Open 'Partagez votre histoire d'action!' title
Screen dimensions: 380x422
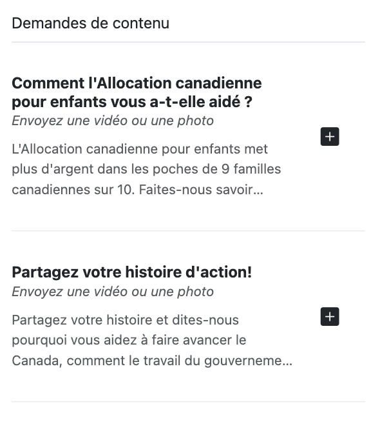pos(132,272)
